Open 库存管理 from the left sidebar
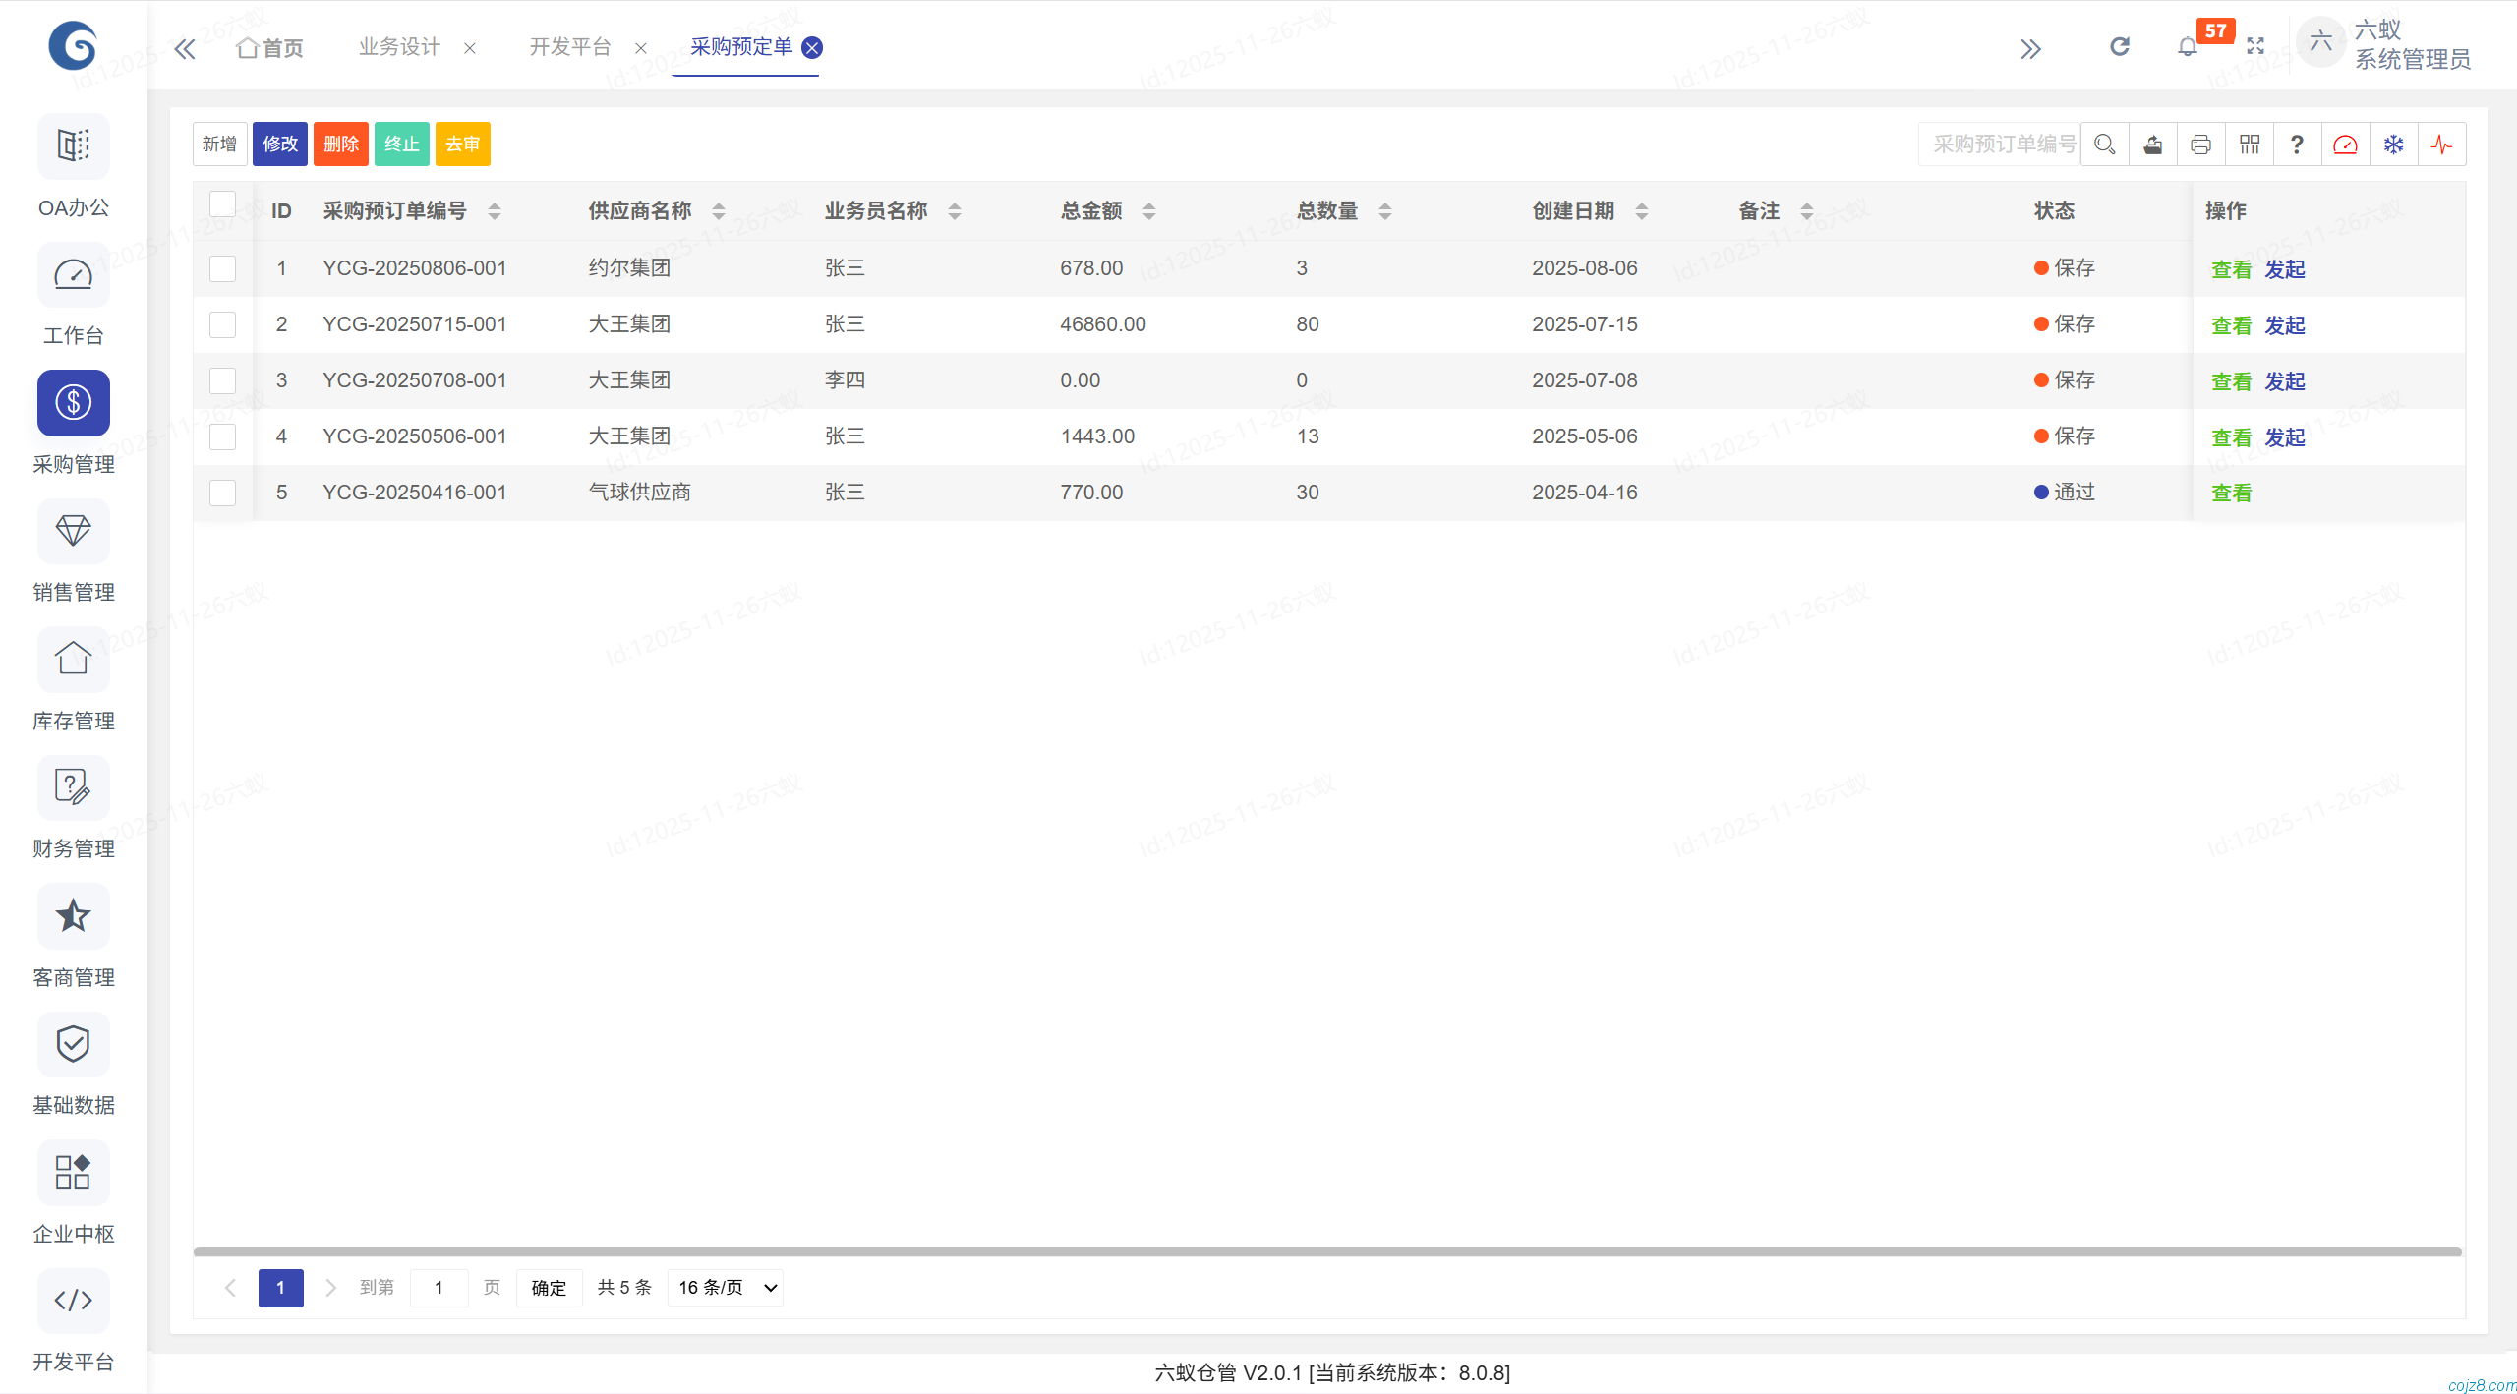The width and height of the screenshot is (2517, 1394). click(73, 680)
